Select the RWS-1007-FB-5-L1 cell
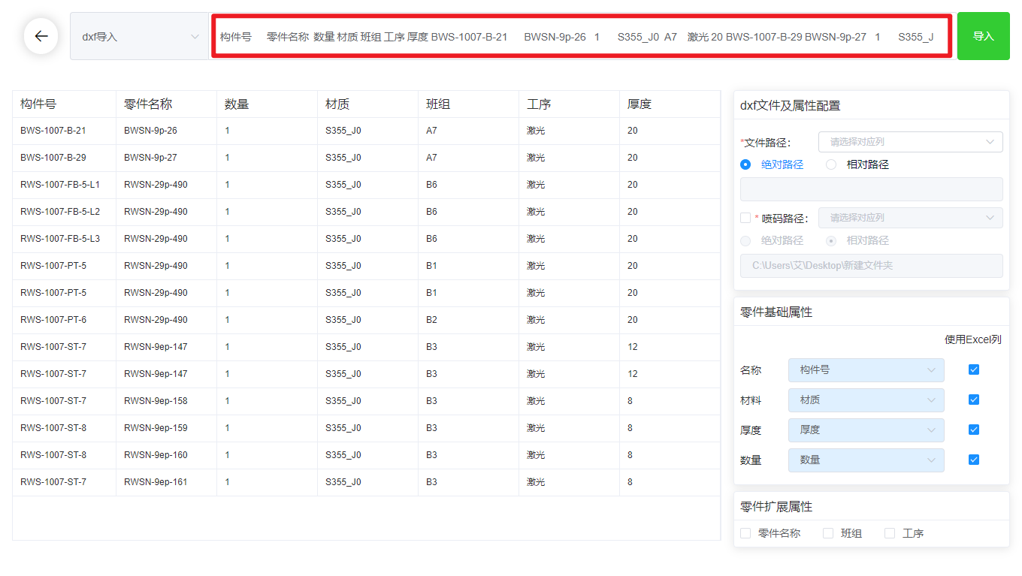 [x=64, y=185]
